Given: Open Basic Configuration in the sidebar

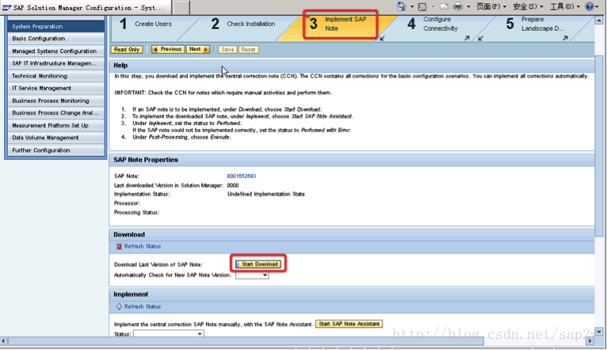Looking at the screenshot, I should point(55,39).
